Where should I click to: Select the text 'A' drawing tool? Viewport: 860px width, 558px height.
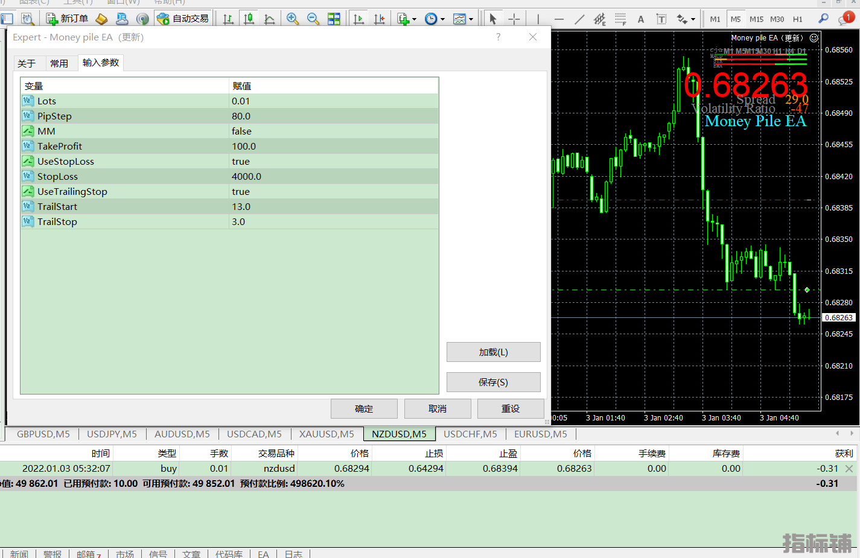[x=640, y=19]
